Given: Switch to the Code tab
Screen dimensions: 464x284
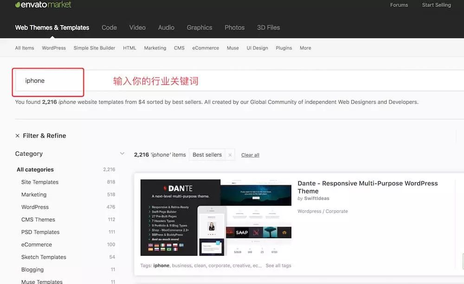Looking at the screenshot, I should (x=109, y=27).
